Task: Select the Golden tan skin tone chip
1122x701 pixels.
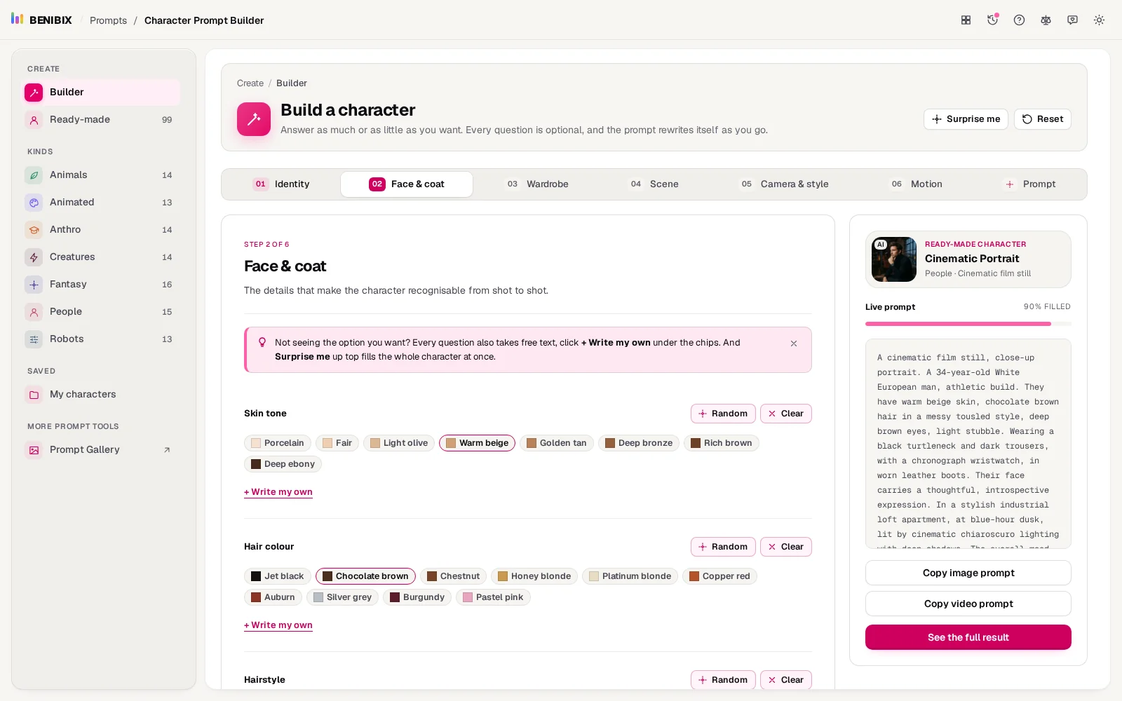Action: coord(557,443)
